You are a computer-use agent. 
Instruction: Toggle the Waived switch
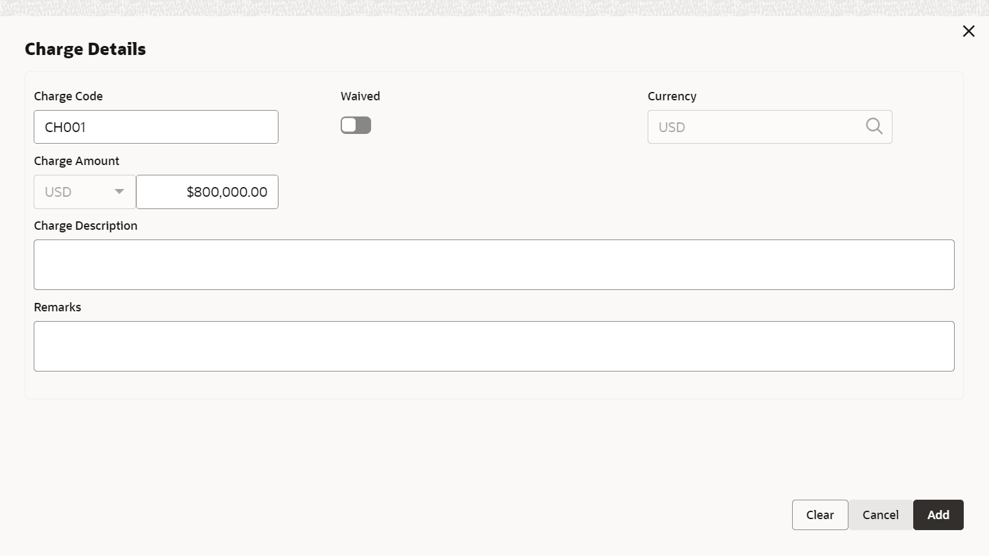coord(356,126)
